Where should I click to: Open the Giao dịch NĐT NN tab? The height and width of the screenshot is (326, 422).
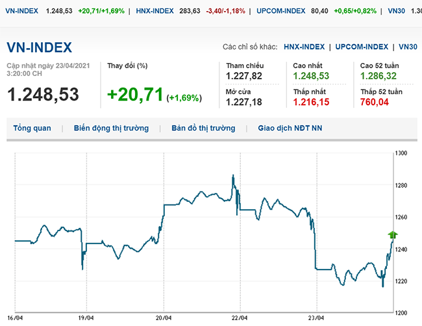290,129
